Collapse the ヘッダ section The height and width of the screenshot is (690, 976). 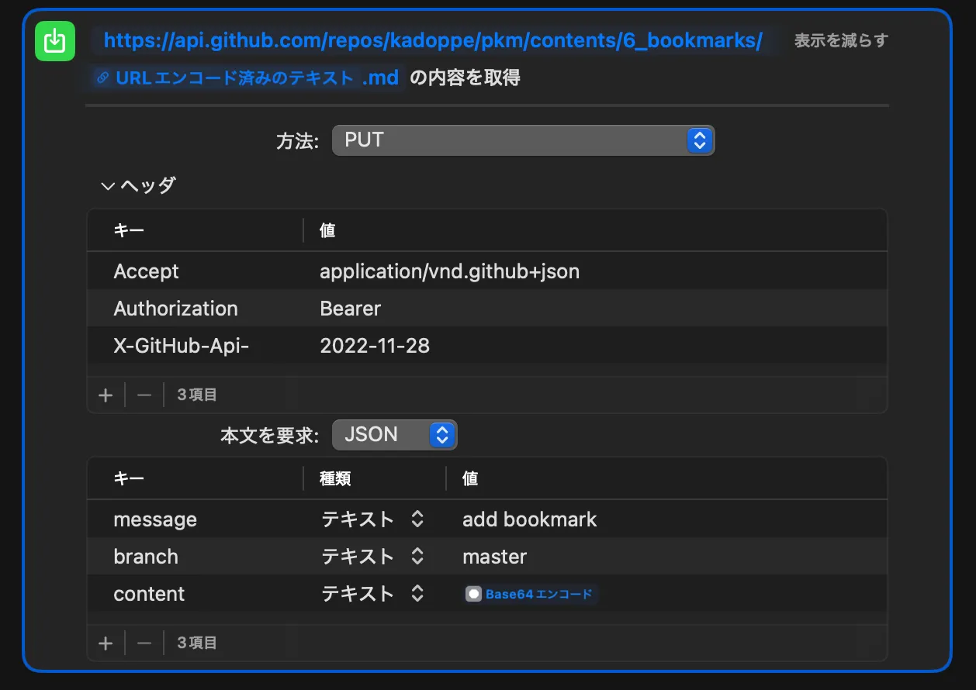pyautogui.click(x=106, y=185)
